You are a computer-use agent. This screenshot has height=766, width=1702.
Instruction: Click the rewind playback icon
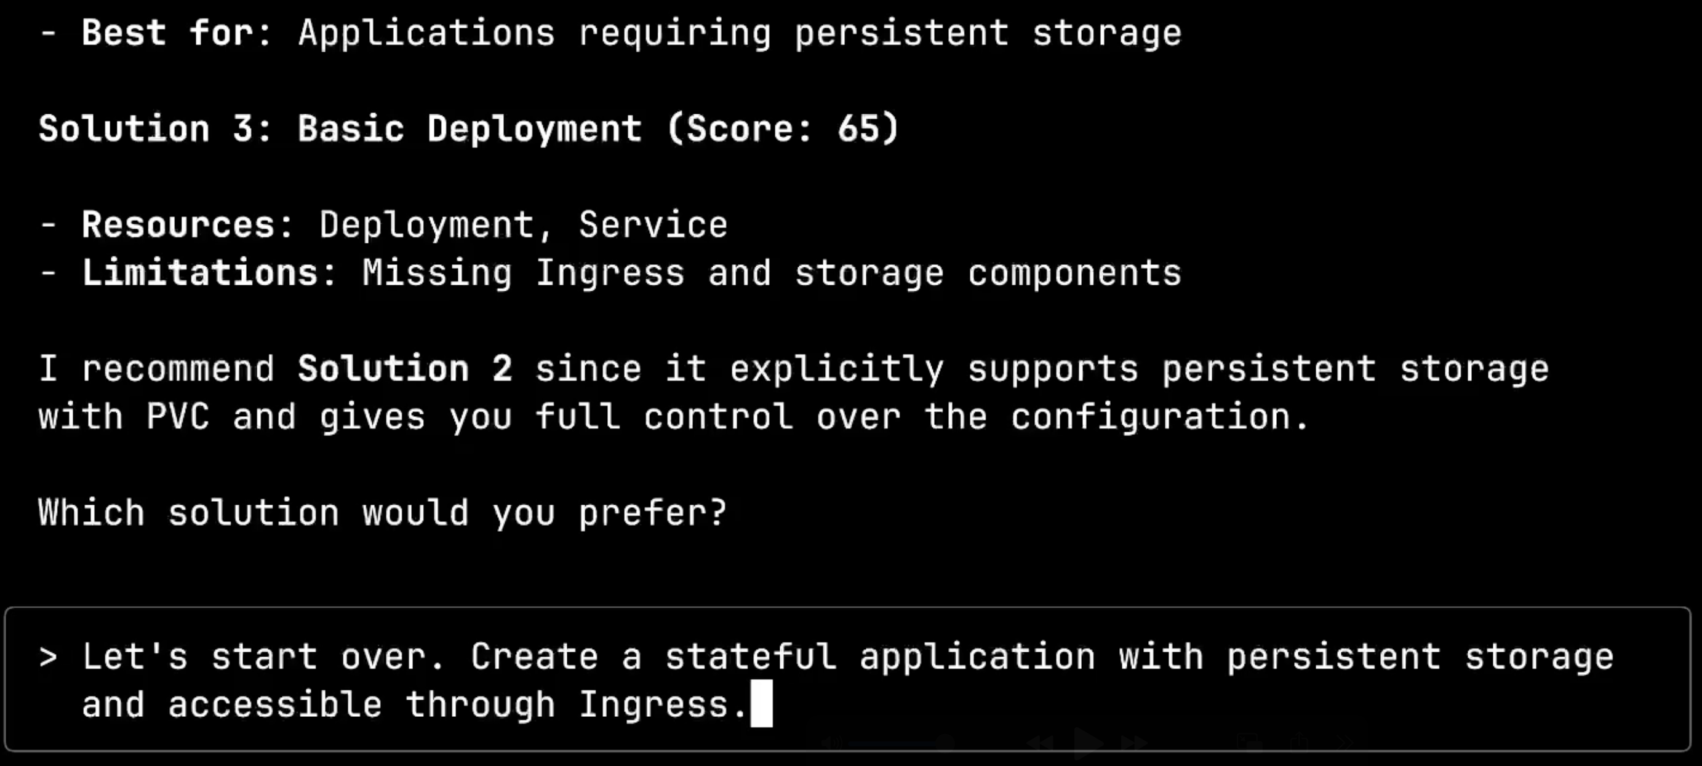tap(1041, 743)
